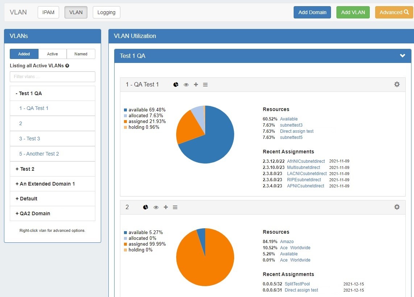Viewport: 414px width, 297px height.
Task: Open gear settings for VLAN 2
Action: (397, 207)
